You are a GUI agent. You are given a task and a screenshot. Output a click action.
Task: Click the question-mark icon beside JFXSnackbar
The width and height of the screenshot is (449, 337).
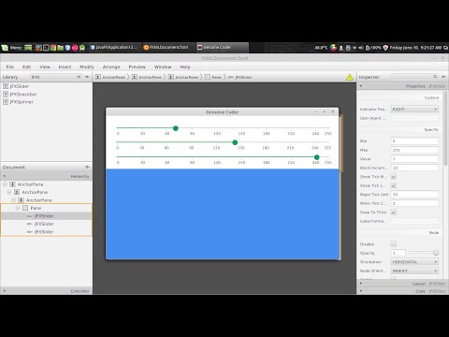click(x=6, y=94)
